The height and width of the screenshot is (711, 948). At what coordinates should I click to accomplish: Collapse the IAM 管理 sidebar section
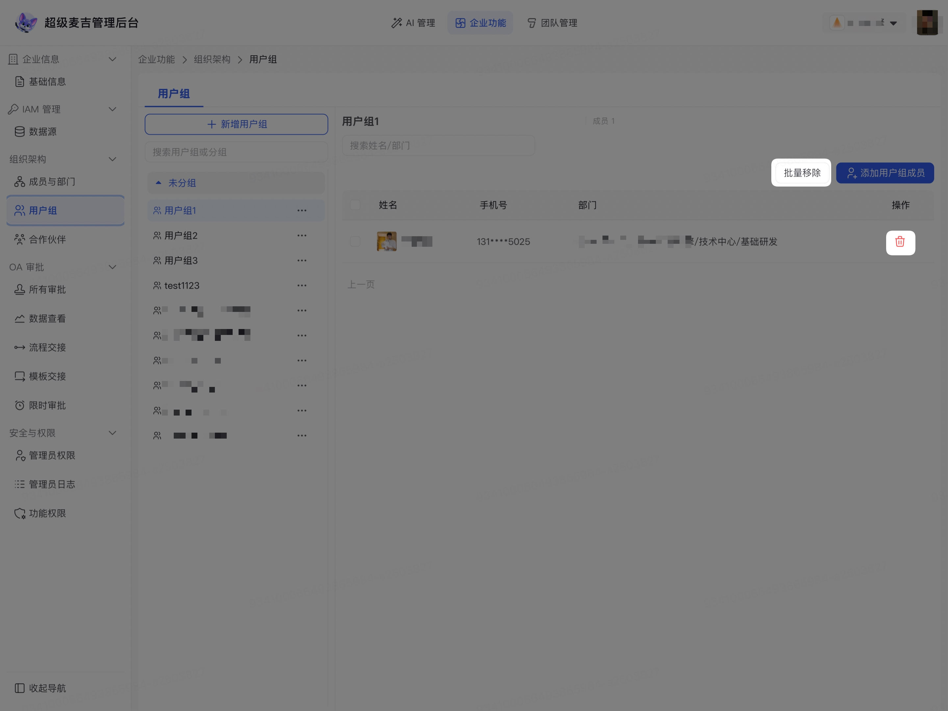[112, 109]
